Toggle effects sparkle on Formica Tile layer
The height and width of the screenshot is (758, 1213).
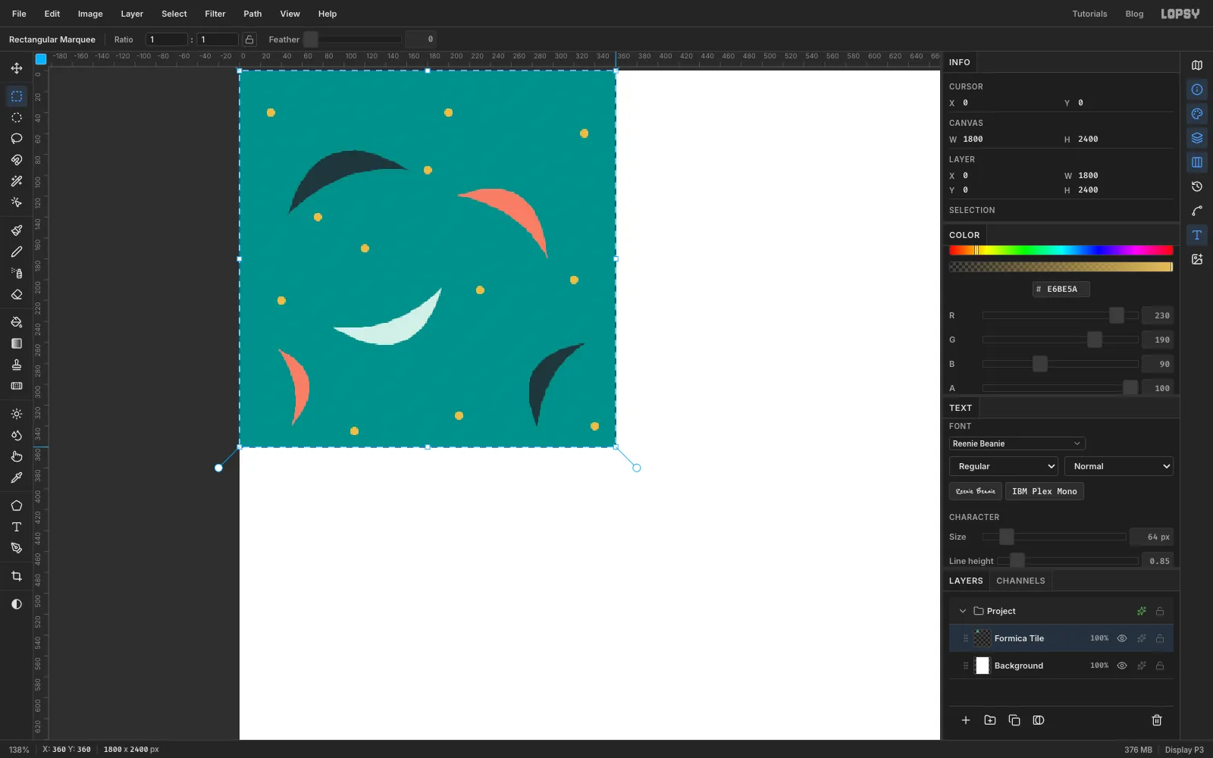point(1142,638)
